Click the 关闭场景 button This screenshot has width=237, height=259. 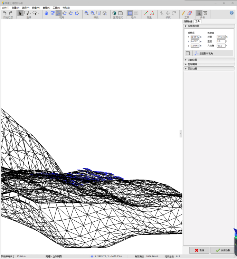coord(223,250)
